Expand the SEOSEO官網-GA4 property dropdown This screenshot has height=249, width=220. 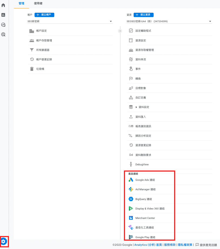pos(210,21)
